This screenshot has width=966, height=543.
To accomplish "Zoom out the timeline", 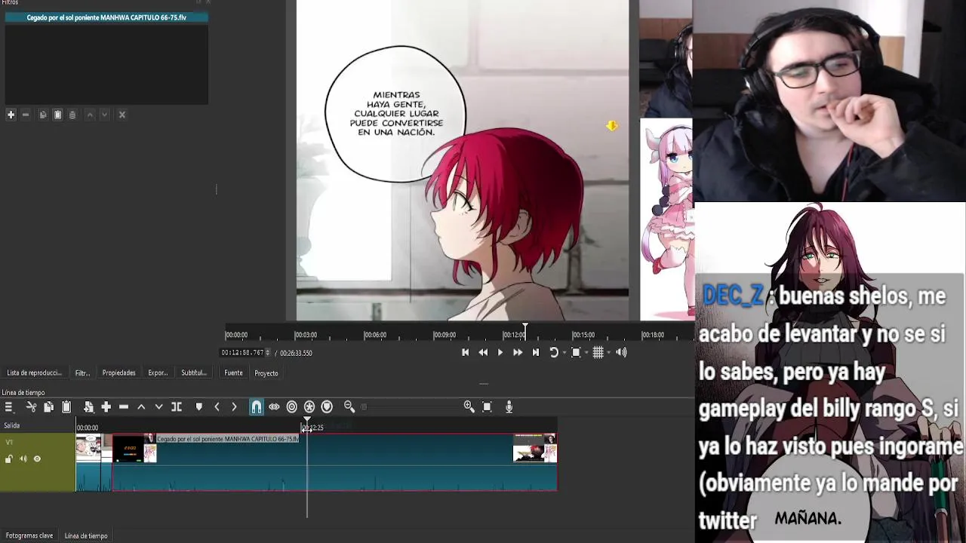I will coord(349,406).
